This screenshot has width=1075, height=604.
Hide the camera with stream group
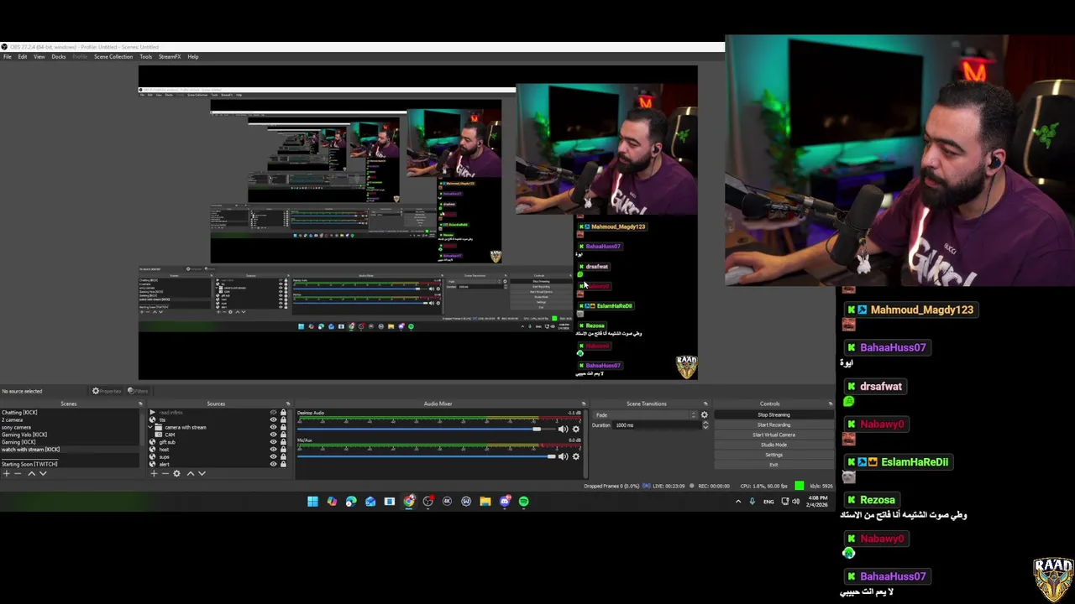tap(273, 428)
